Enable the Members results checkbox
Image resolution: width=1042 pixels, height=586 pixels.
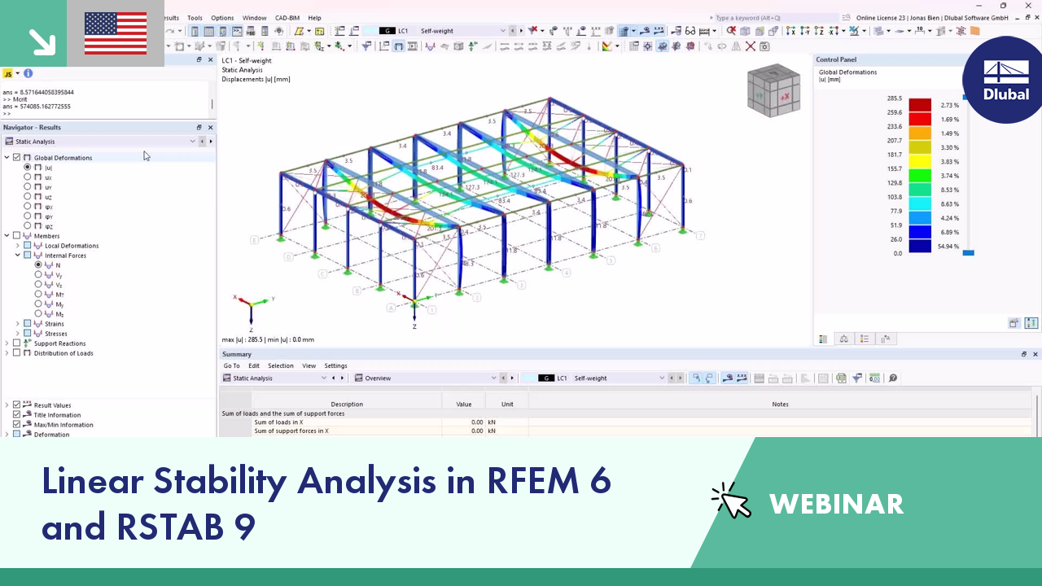[17, 235]
